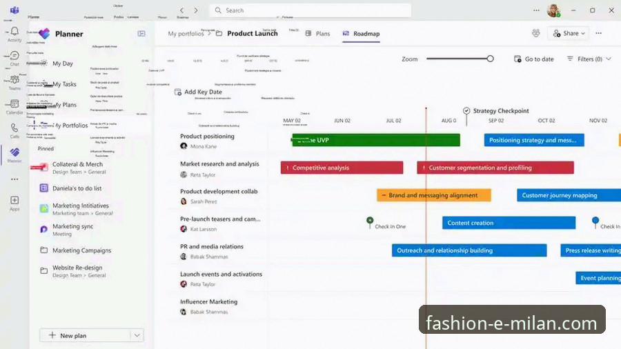This screenshot has width=621, height=349.
Task: Select the Strategy Checkpoint key date marker
Action: point(466,110)
